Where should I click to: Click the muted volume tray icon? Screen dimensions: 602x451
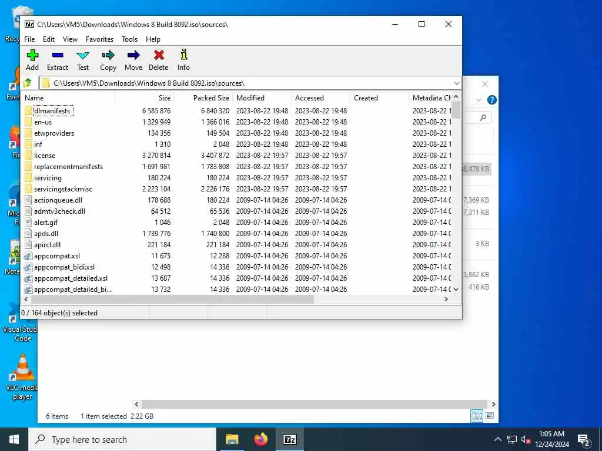[526, 439]
